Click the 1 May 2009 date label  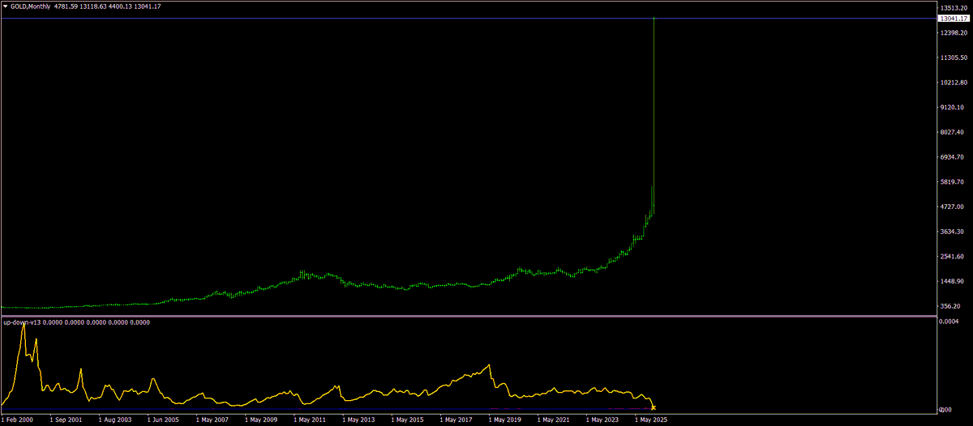pos(260,420)
